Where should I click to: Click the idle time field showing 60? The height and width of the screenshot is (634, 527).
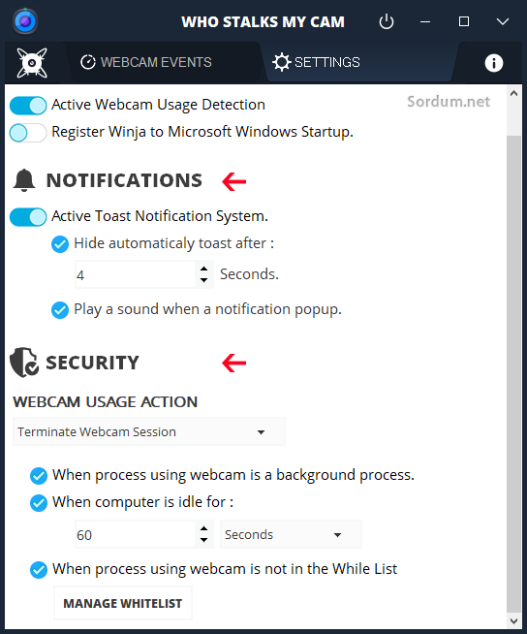135,534
